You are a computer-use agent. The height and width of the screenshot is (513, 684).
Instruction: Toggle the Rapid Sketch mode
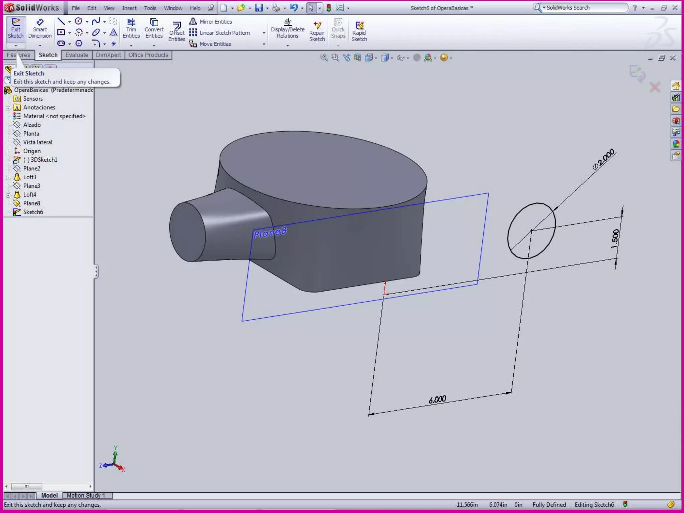[359, 32]
